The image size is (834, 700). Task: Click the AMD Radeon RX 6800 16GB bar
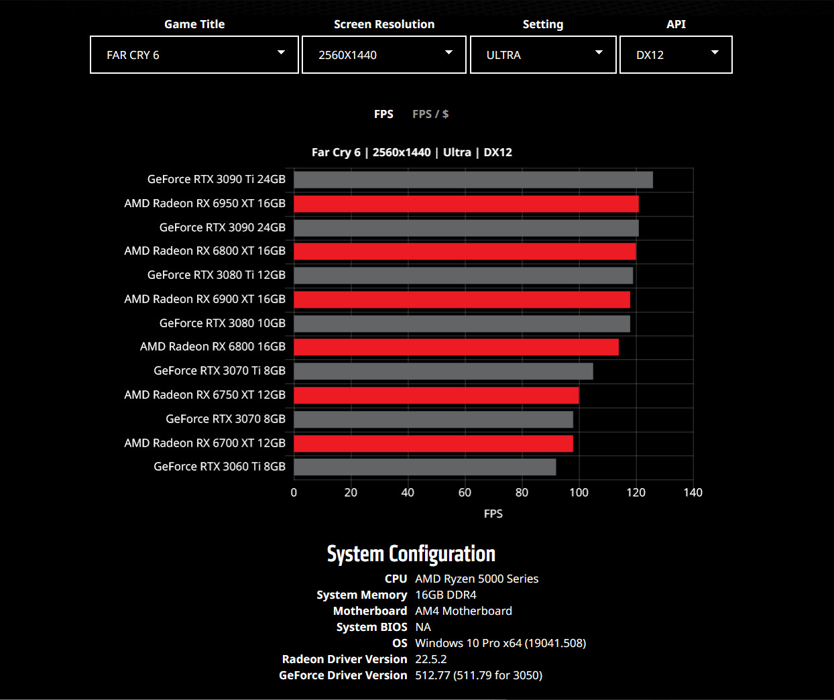point(456,347)
